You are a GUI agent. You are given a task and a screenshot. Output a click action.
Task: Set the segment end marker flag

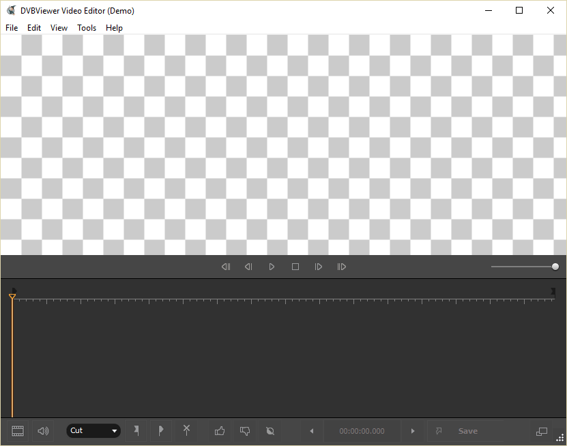(x=161, y=430)
